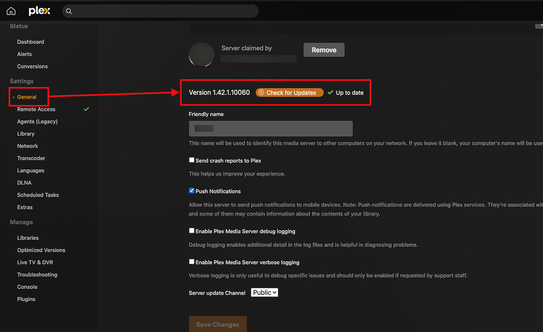Click Save Changes button
The width and height of the screenshot is (543, 332).
point(217,325)
